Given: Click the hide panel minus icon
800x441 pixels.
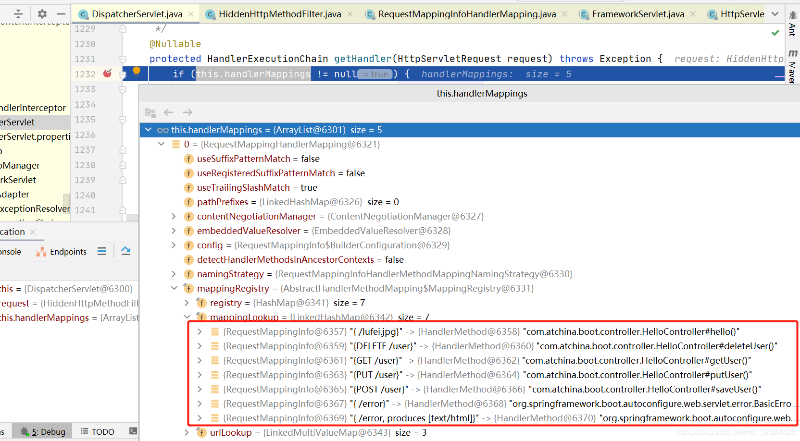Looking at the screenshot, I should [61, 14].
